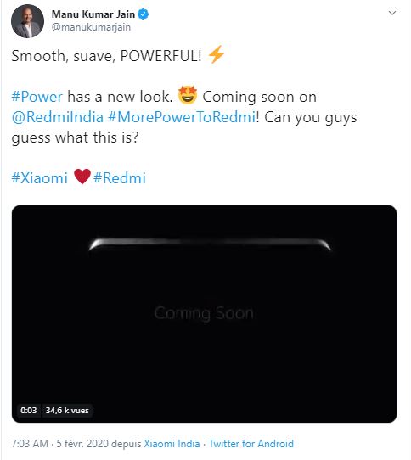Viewport: 411px width, 460px height.
Task: Open the @manukumarjain handle link
Action: tap(91, 27)
